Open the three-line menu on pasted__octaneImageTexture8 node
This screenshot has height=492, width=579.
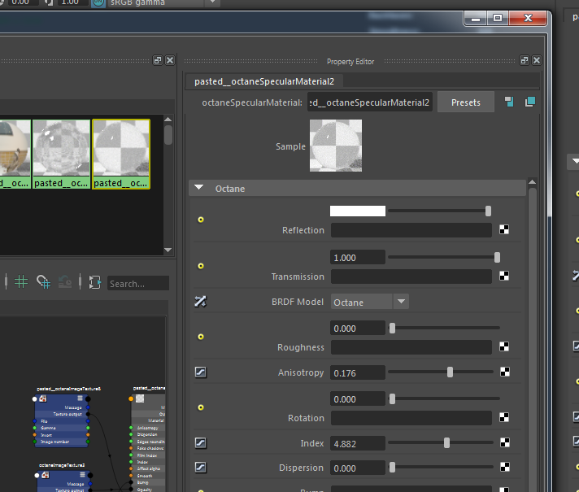coord(81,398)
